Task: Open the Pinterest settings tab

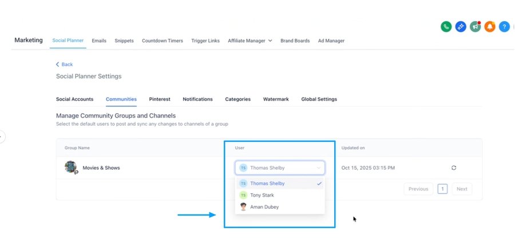Action: pyautogui.click(x=160, y=99)
